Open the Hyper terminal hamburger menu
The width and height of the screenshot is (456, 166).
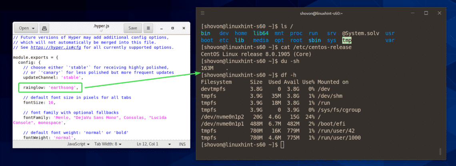pyautogui.click(x=203, y=13)
